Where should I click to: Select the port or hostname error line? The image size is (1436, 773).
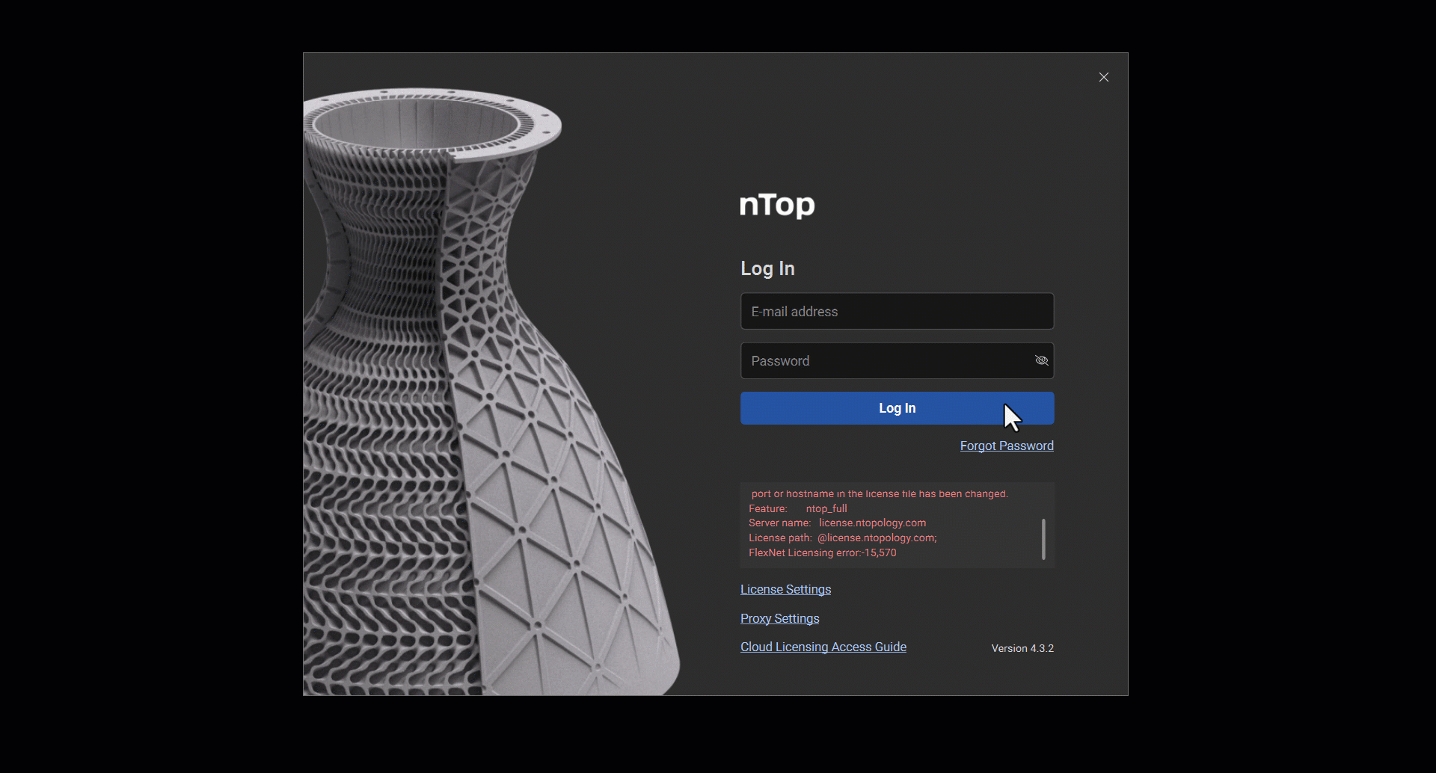880,493
